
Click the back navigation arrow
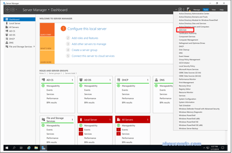[8, 10]
